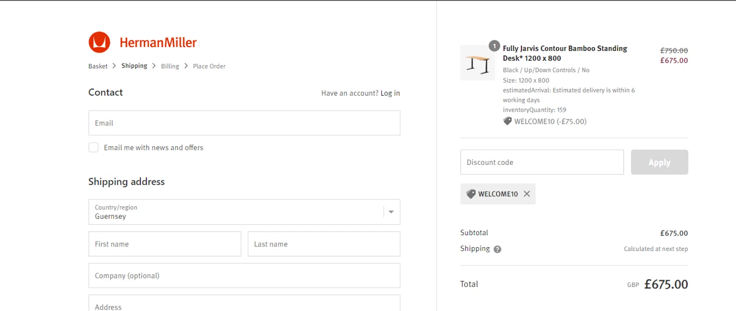Focus the Email input field
The height and width of the screenshot is (311, 736).
pyautogui.click(x=244, y=123)
